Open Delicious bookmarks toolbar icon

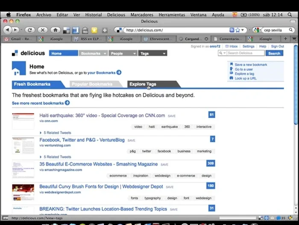click(66, 30)
